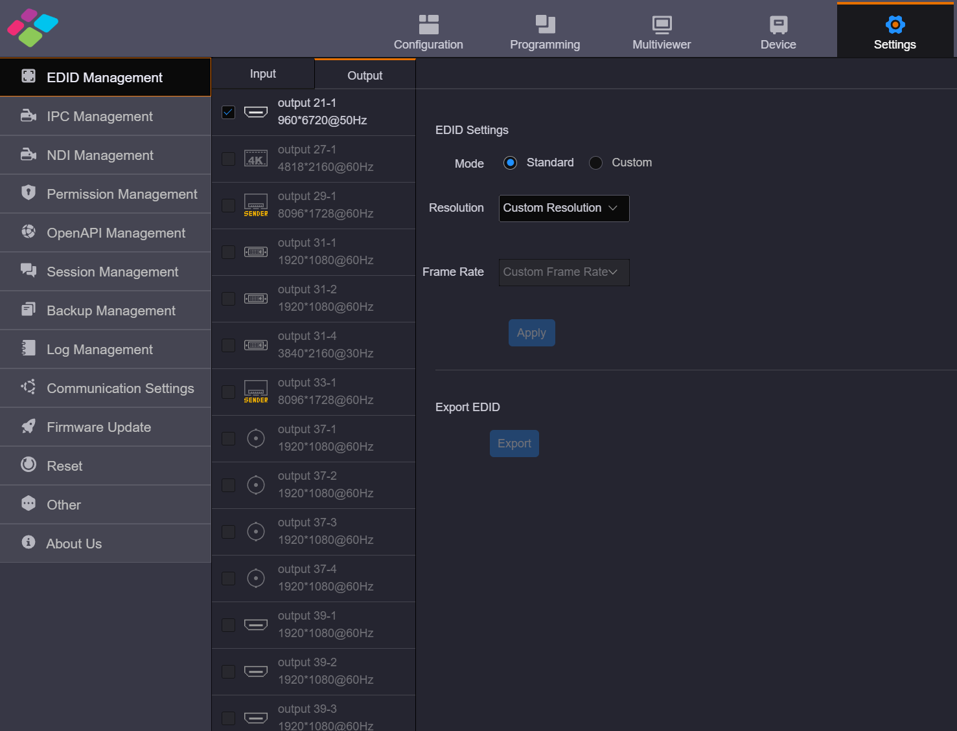Open OpenAPI Management panel
Image resolution: width=957 pixels, height=731 pixels.
[x=115, y=232]
